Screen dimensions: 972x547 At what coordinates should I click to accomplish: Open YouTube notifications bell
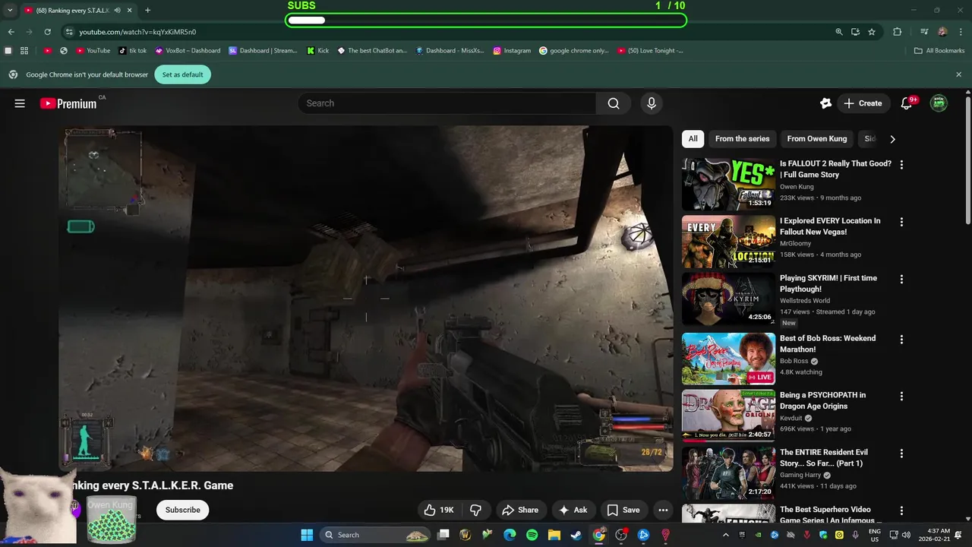coord(906,103)
